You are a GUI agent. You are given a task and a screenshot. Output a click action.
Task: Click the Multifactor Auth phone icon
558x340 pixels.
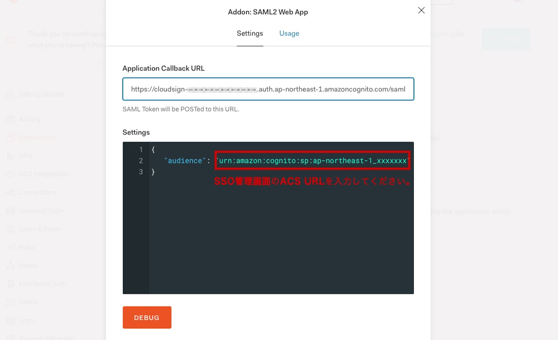coord(11,284)
